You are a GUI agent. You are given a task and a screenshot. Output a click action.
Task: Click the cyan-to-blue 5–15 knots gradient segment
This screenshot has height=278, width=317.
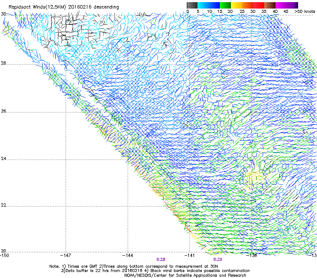pyautogui.click(x=209, y=5)
